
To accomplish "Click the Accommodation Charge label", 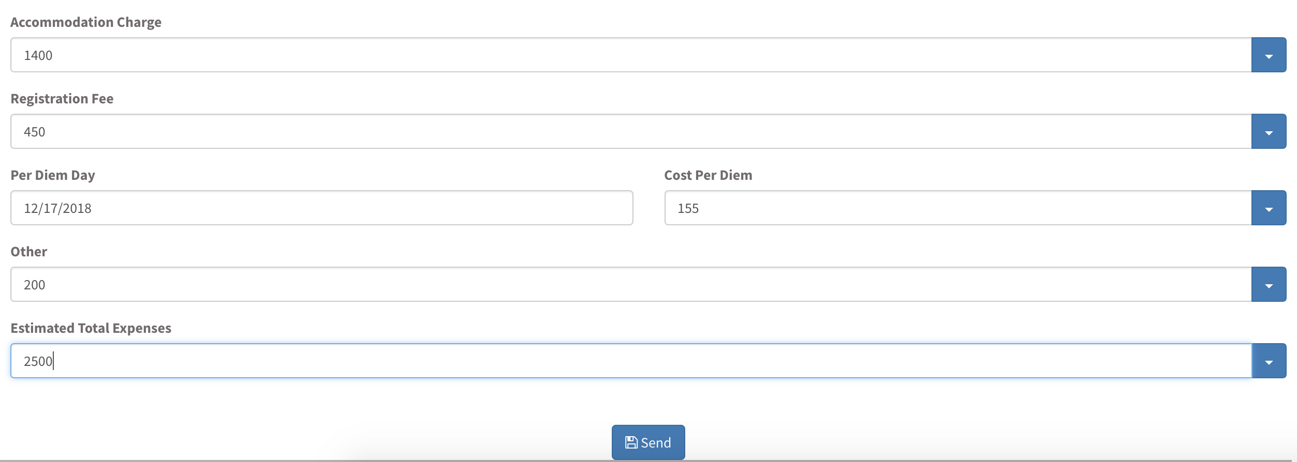I will pyautogui.click(x=86, y=22).
